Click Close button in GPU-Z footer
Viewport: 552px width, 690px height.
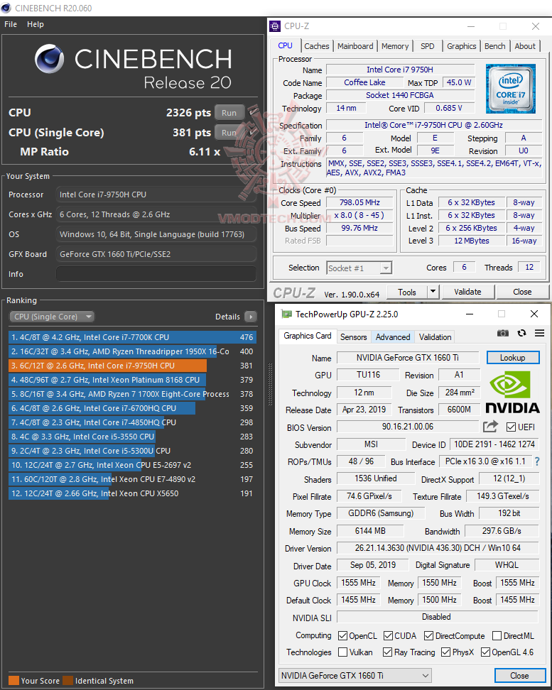coord(519,676)
